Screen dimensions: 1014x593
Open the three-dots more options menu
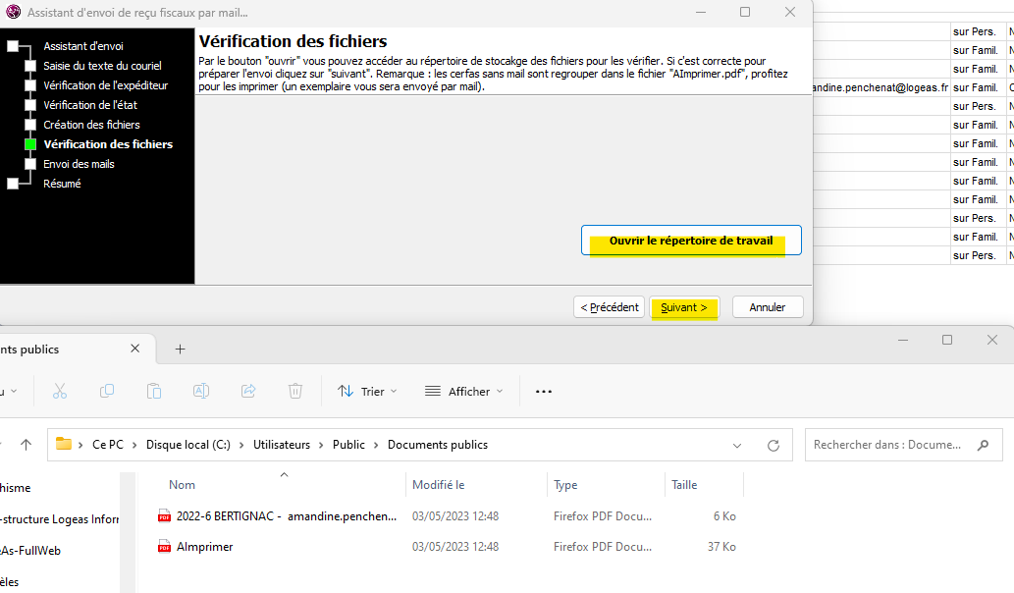click(x=543, y=391)
